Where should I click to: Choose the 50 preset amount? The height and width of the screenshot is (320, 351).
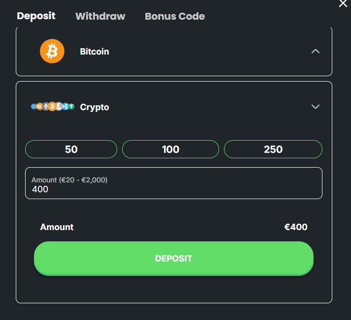click(71, 149)
